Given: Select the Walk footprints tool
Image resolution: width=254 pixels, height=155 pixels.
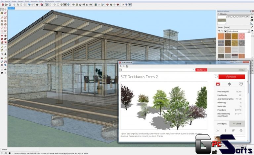Looking at the screenshot, I should pyautogui.click(x=2, y=73).
